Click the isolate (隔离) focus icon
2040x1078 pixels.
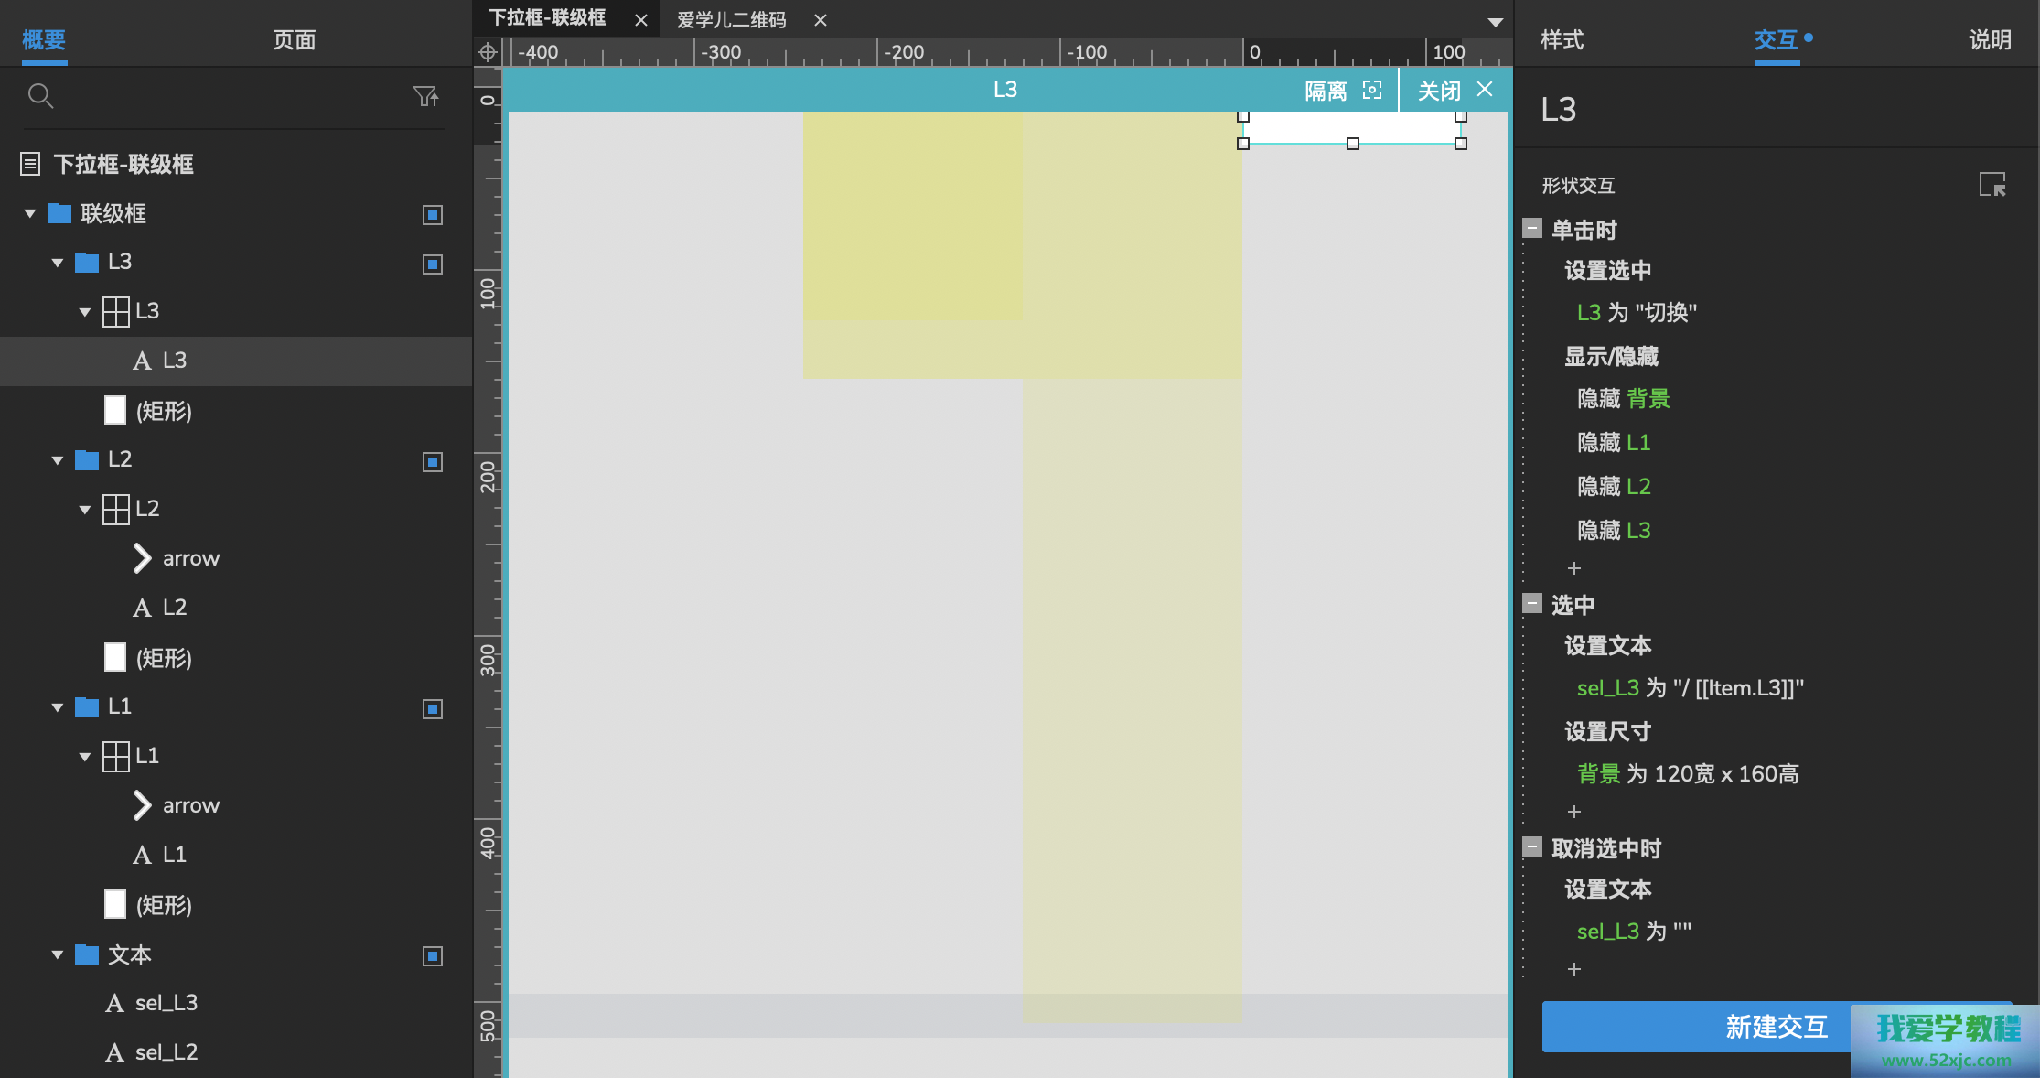[x=1372, y=90]
